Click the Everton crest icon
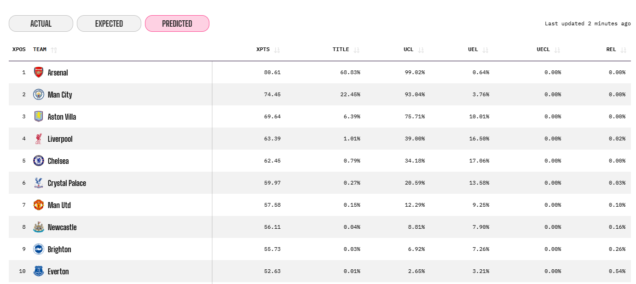The image size is (636, 284). coord(39,271)
